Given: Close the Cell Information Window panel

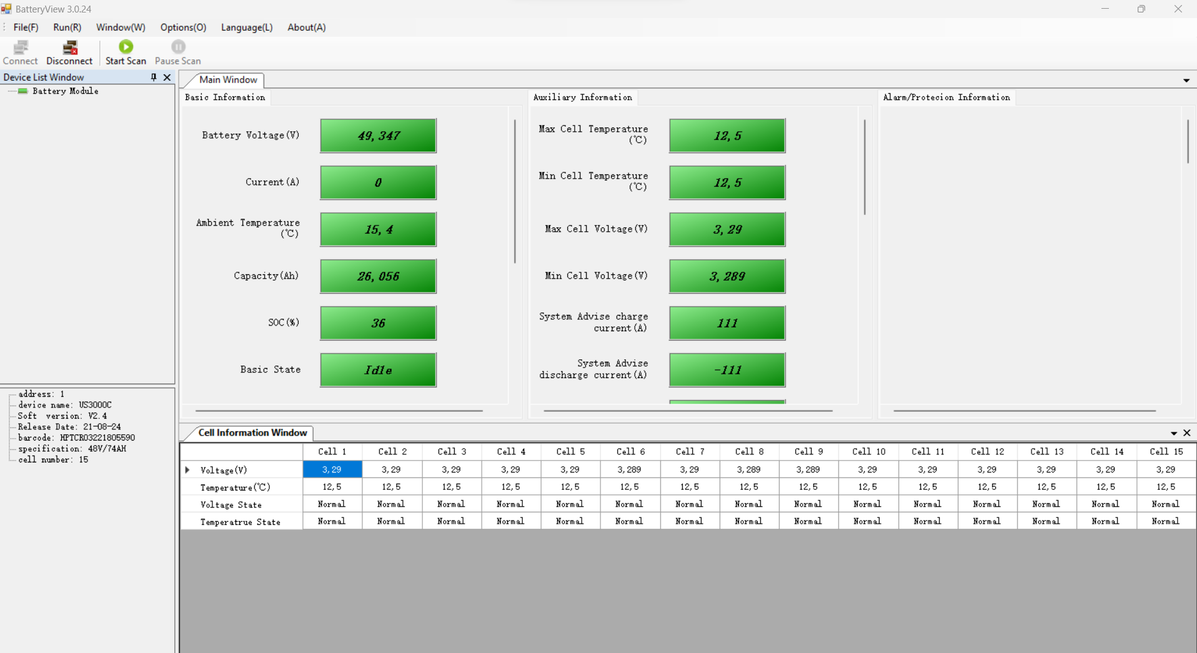Looking at the screenshot, I should 1187,433.
